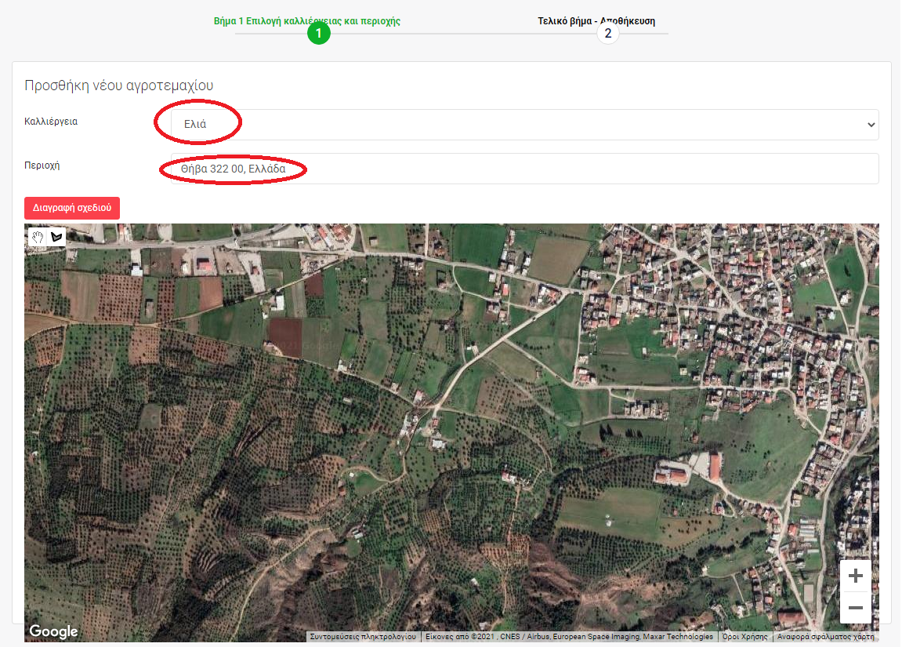Open the Όροι Χρήσης link

(744, 637)
